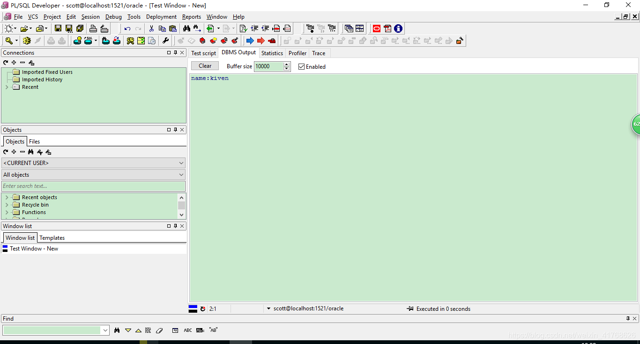This screenshot has height=344, width=640.
Task: Switch to the Test script tab
Action: [x=203, y=53]
